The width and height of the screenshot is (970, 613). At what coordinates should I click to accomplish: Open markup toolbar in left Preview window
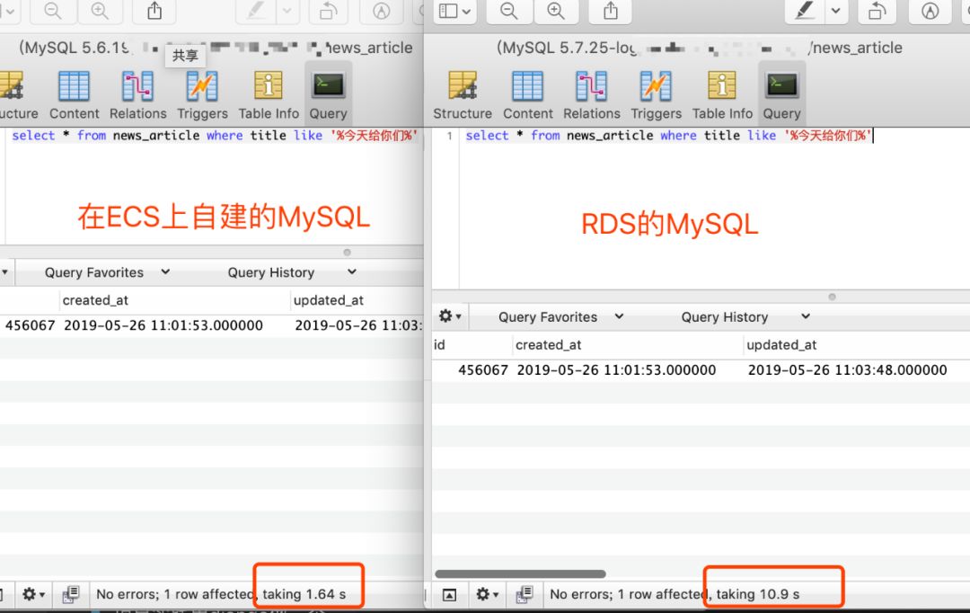(382, 11)
